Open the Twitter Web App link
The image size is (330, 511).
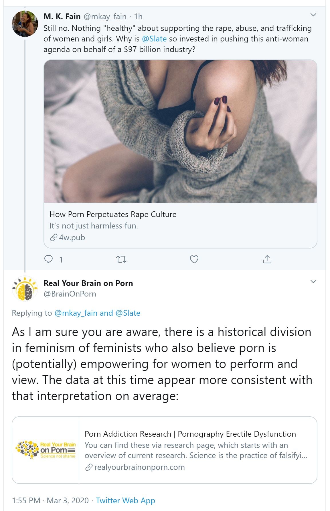[125, 500]
